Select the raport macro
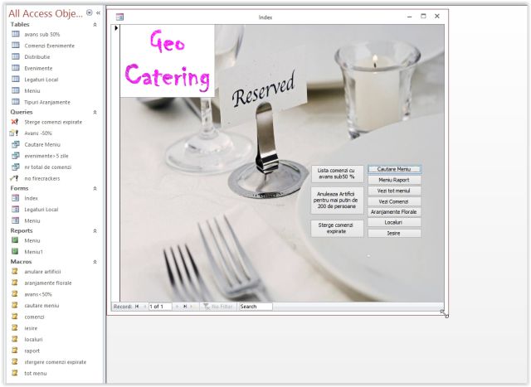Viewport: 531px width, 387px height. click(x=32, y=351)
